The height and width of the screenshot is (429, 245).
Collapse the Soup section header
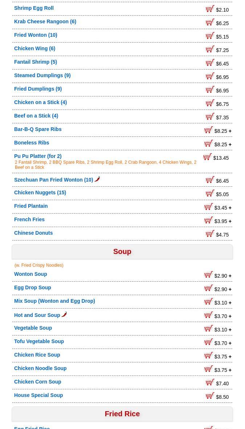click(x=122, y=251)
